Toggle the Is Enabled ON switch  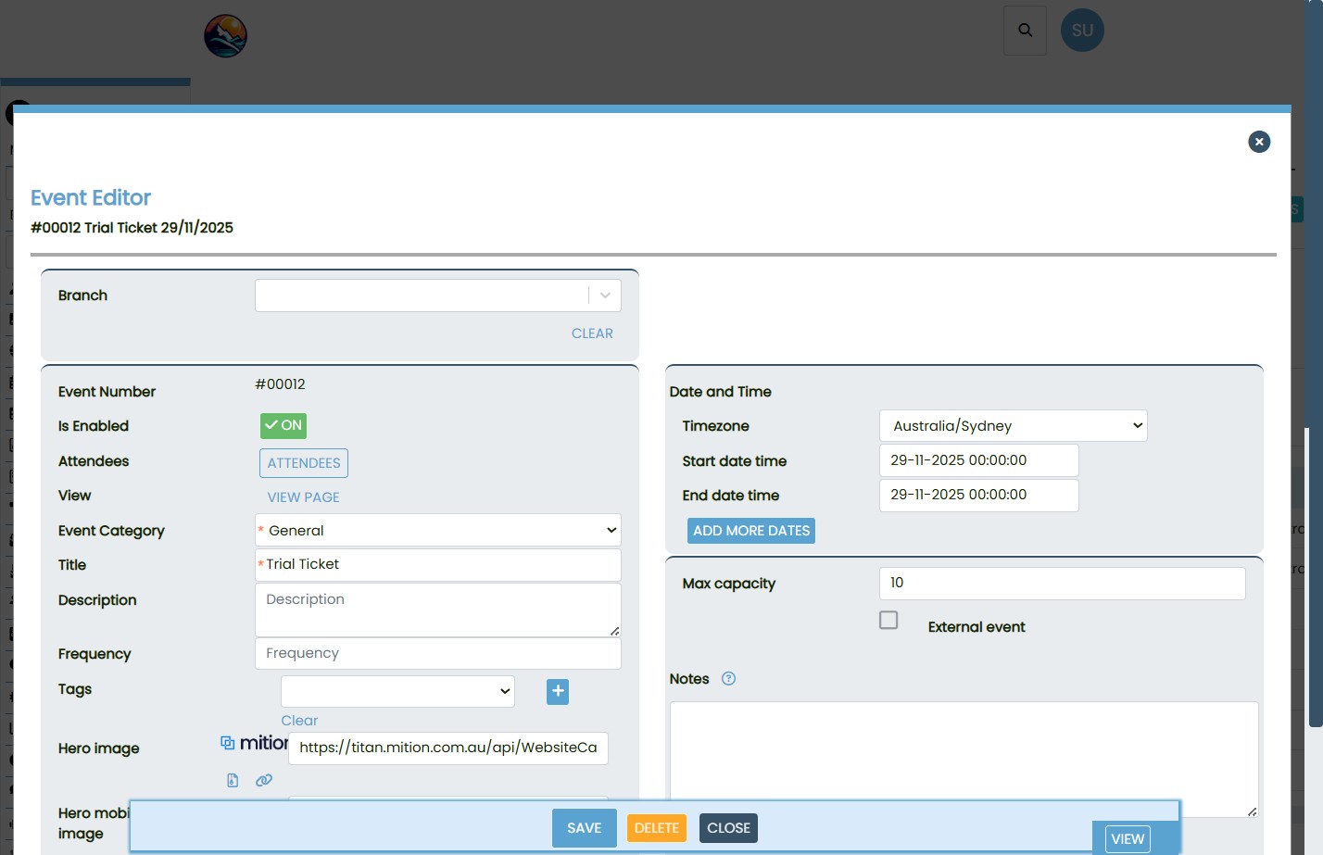[x=283, y=426]
